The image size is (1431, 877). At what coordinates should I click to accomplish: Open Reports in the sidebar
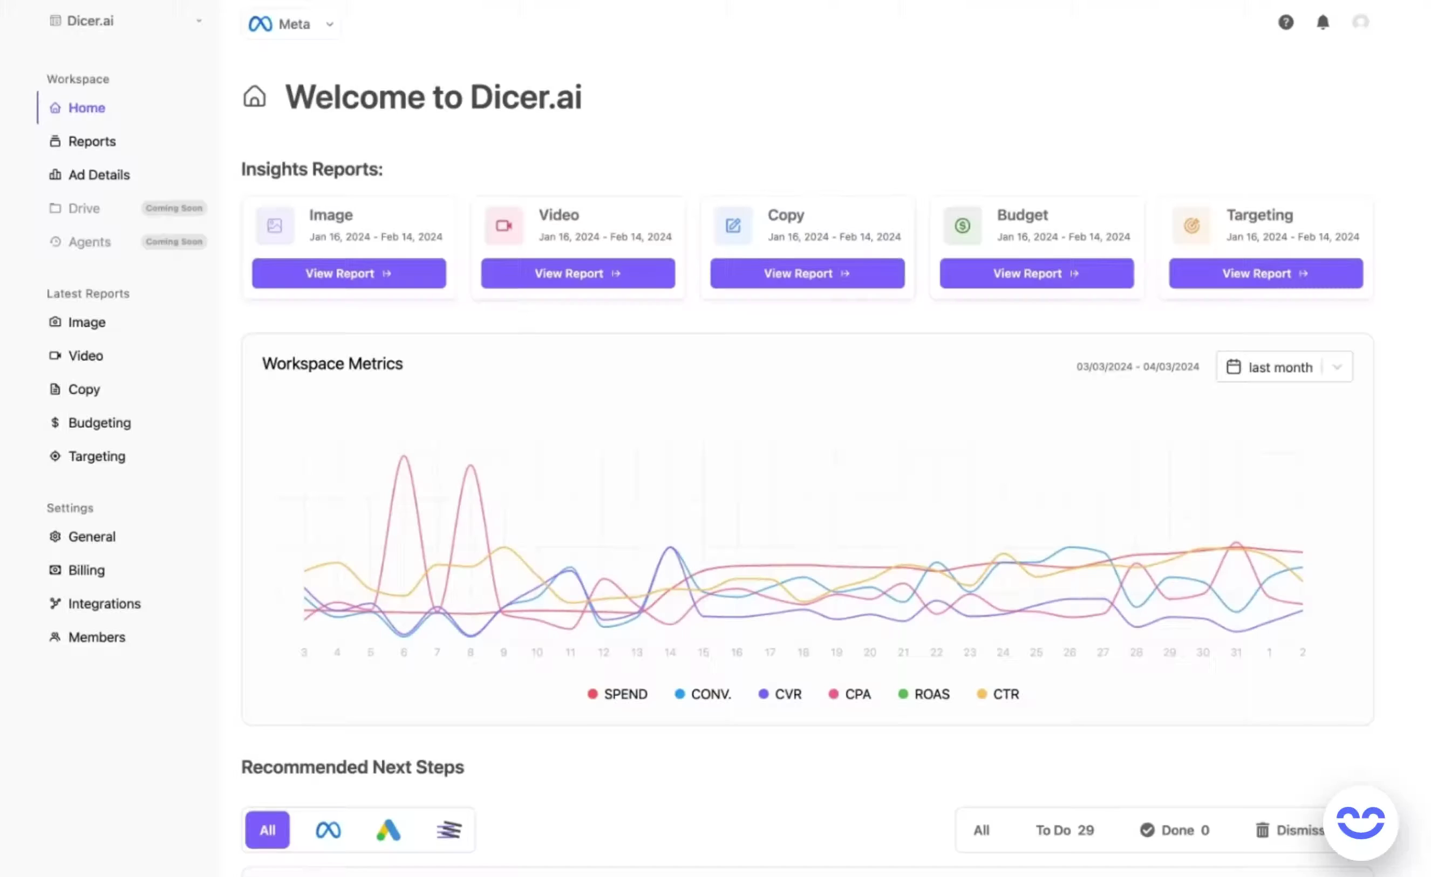92,142
